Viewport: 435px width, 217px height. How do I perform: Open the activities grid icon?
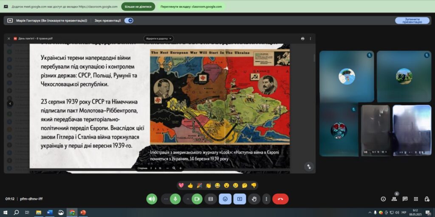click(416, 199)
